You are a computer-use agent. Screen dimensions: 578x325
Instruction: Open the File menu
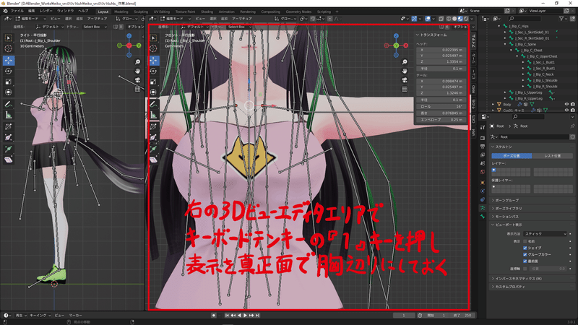[17, 11]
